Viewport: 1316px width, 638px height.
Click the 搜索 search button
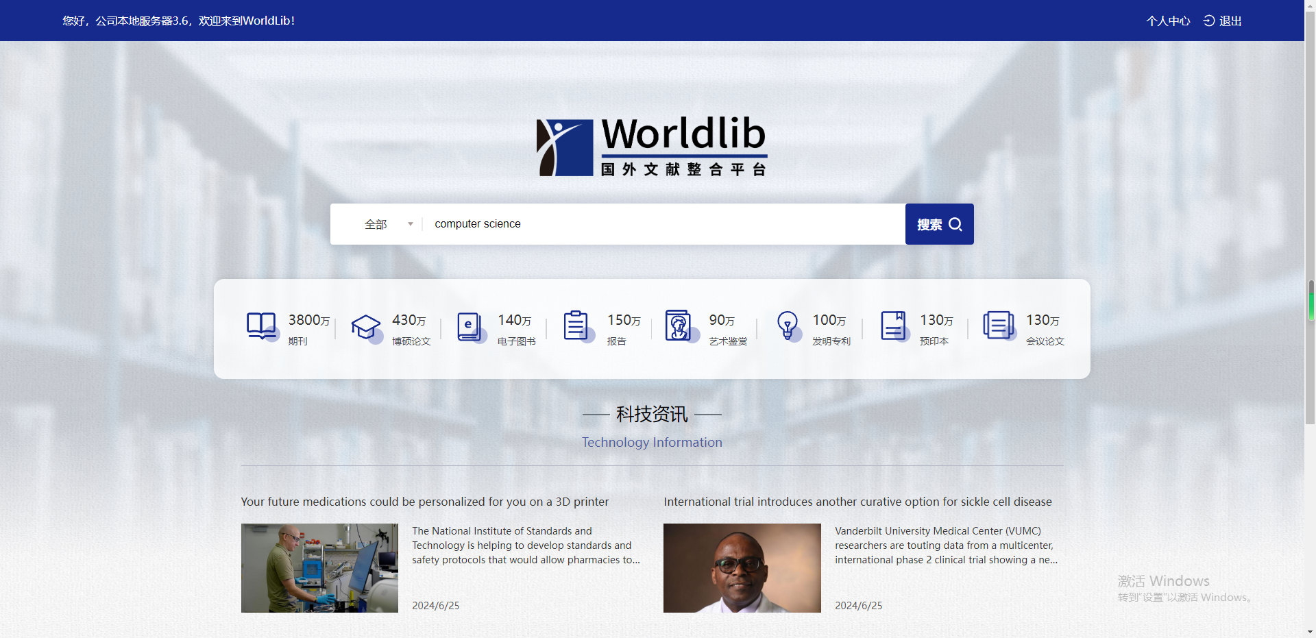[x=939, y=224]
